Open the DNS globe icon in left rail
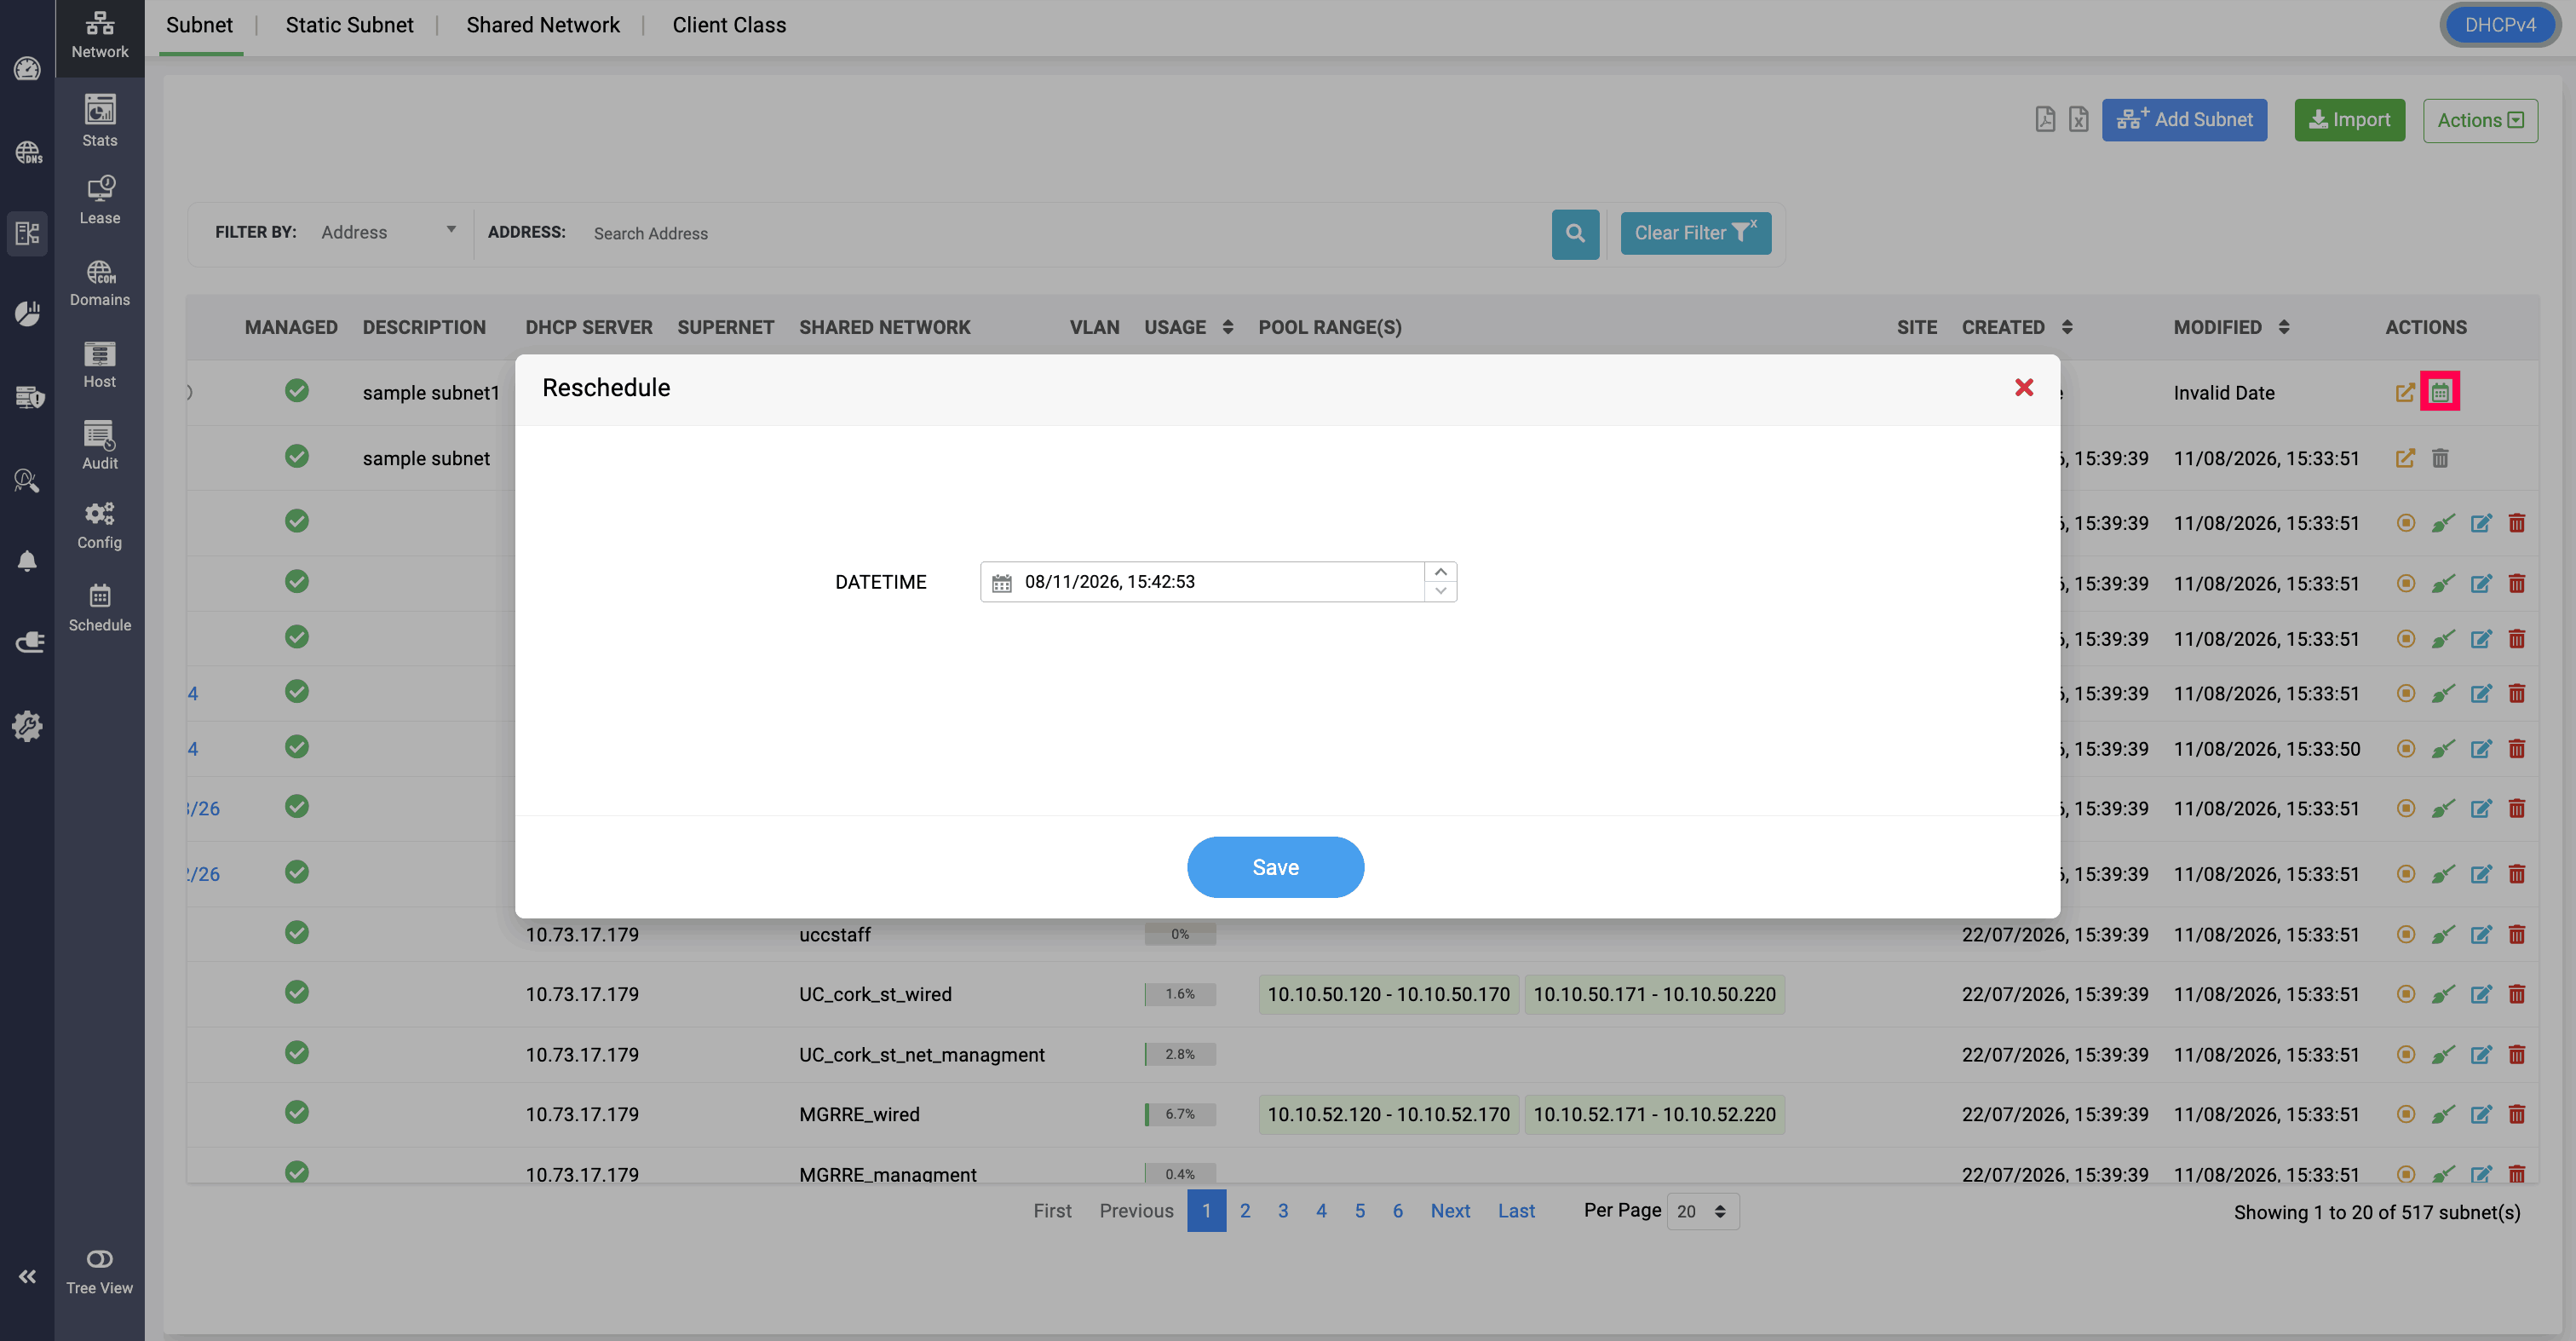Screen dimensions: 2576x1341 (27, 152)
